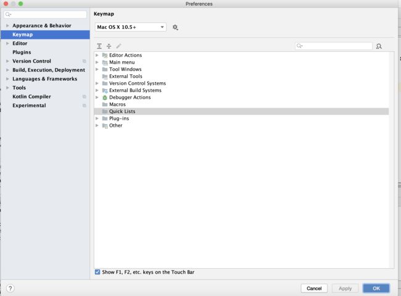The width and height of the screenshot is (401, 296).
Task: Select the Macros row in the tree
Action: point(241,104)
